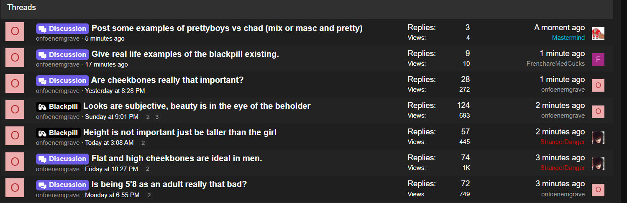Open "Is being 5'8 as an adult really that bad?"
The image size is (627, 203).
coord(169,185)
